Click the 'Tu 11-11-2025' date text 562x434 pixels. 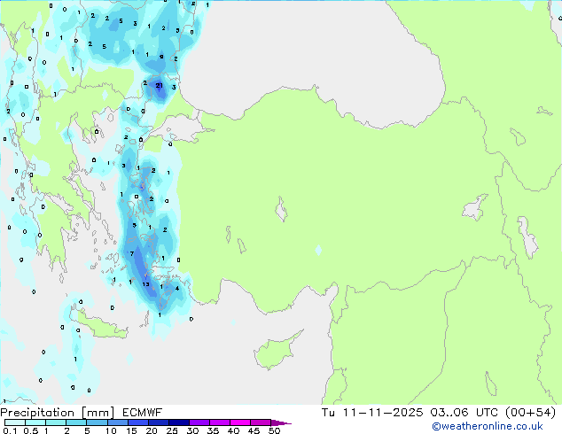point(372,413)
